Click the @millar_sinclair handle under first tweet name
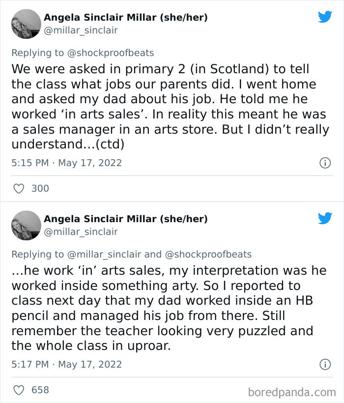Viewport: 344px width, 403px height. tap(81, 30)
